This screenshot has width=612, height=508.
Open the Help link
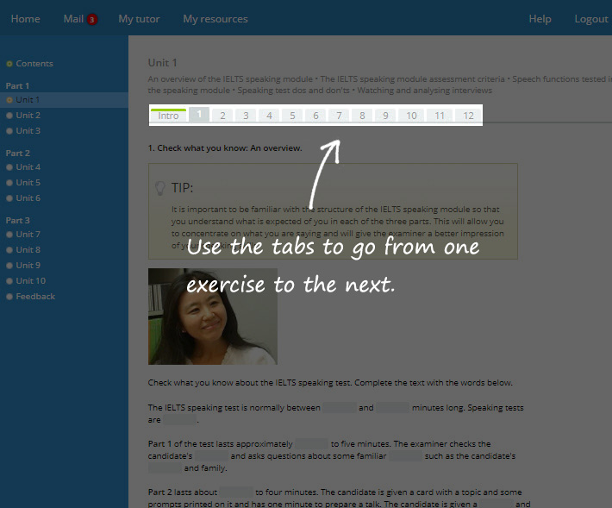point(540,19)
